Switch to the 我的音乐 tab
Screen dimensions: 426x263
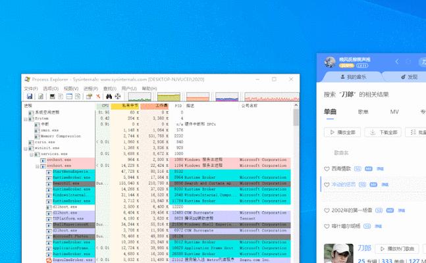coord(353,77)
